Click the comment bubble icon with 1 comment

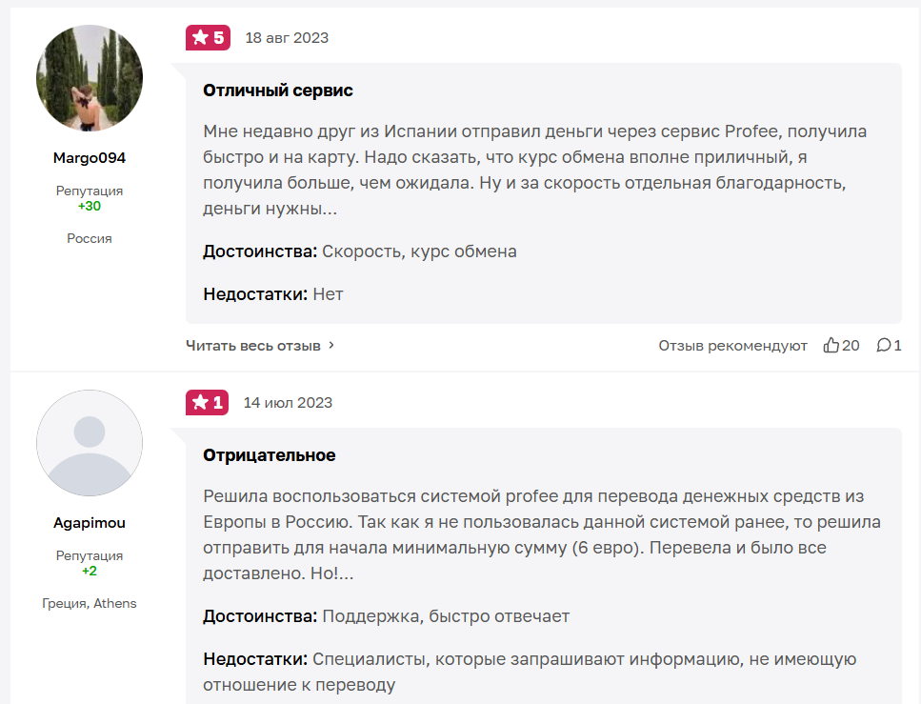883,345
